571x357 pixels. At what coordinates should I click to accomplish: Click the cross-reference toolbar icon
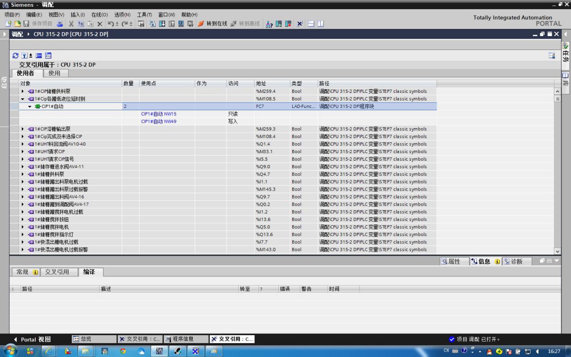coord(300,24)
